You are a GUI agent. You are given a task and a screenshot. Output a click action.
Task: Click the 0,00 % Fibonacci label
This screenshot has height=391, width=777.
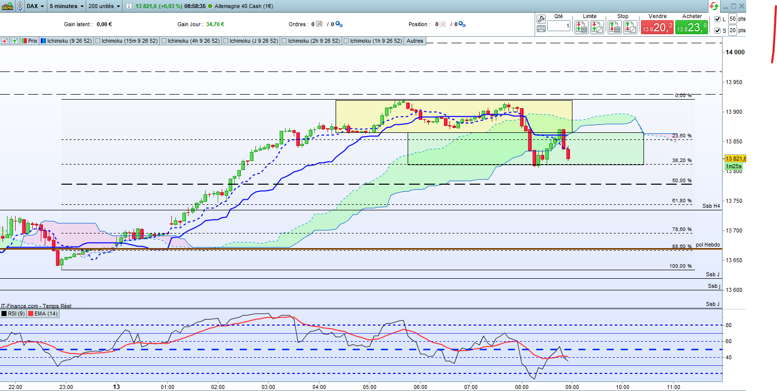click(683, 96)
